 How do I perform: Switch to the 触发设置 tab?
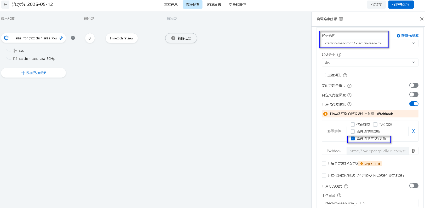(x=214, y=5)
